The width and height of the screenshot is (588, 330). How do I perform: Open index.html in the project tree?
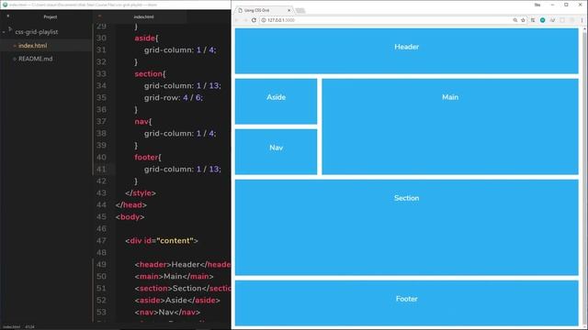coord(33,46)
